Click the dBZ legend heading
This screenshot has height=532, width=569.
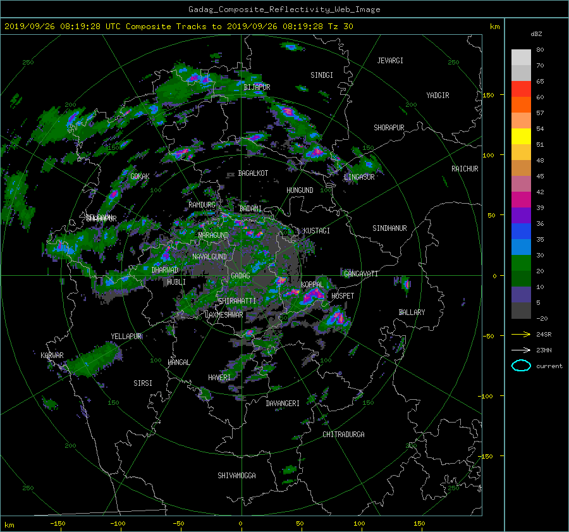click(536, 34)
